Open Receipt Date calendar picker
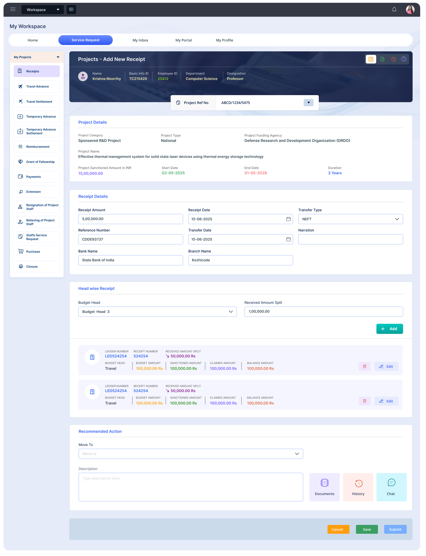Image resolution: width=426 pixels, height=556 pixels. [x=288, y=219]
